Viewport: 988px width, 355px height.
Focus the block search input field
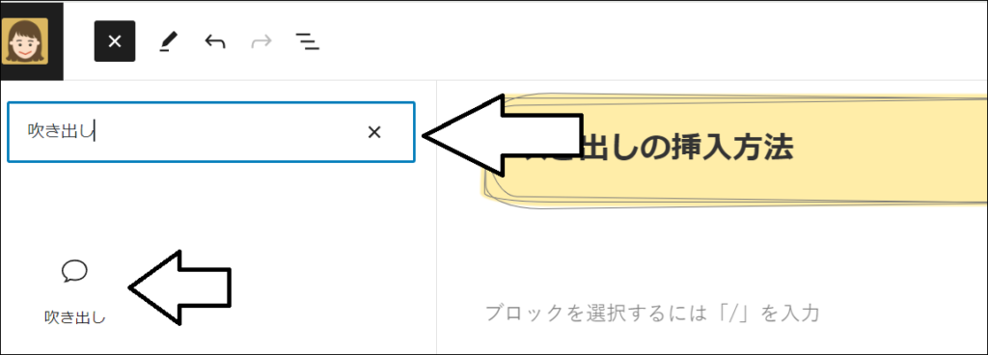pos(211,132)
